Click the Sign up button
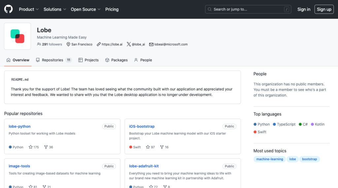 [324, 9]
